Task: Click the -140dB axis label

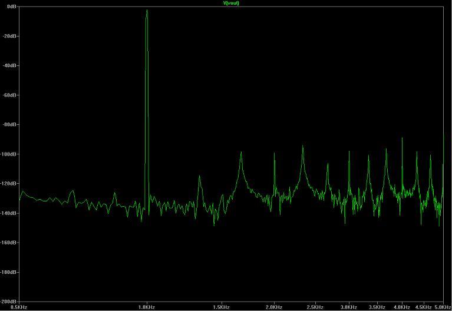Action: click(8, 213)
